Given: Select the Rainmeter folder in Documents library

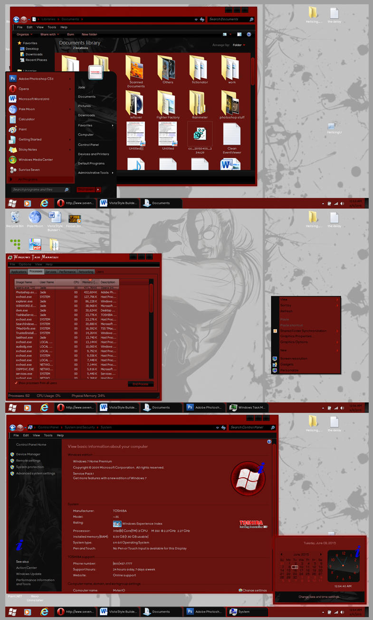Looking at the screenshot, I should point(200,105).
